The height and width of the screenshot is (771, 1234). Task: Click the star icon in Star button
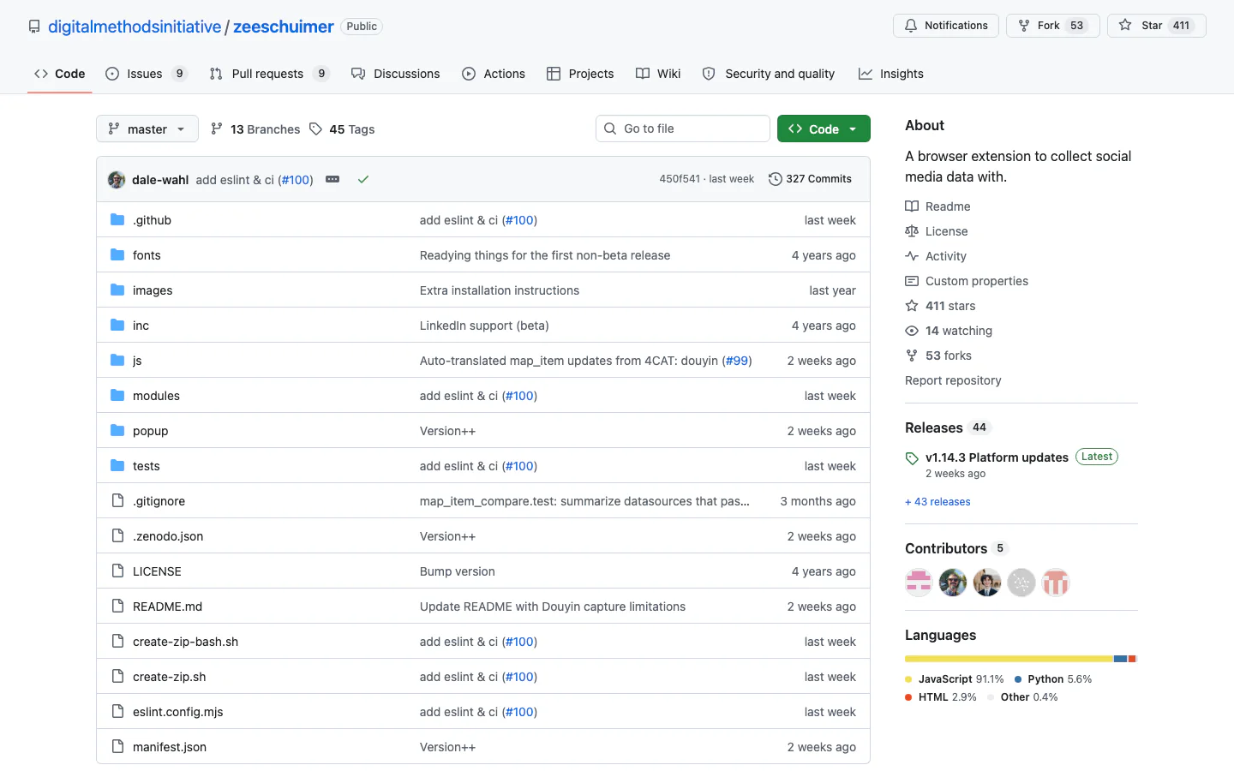tap(1125, 26)
